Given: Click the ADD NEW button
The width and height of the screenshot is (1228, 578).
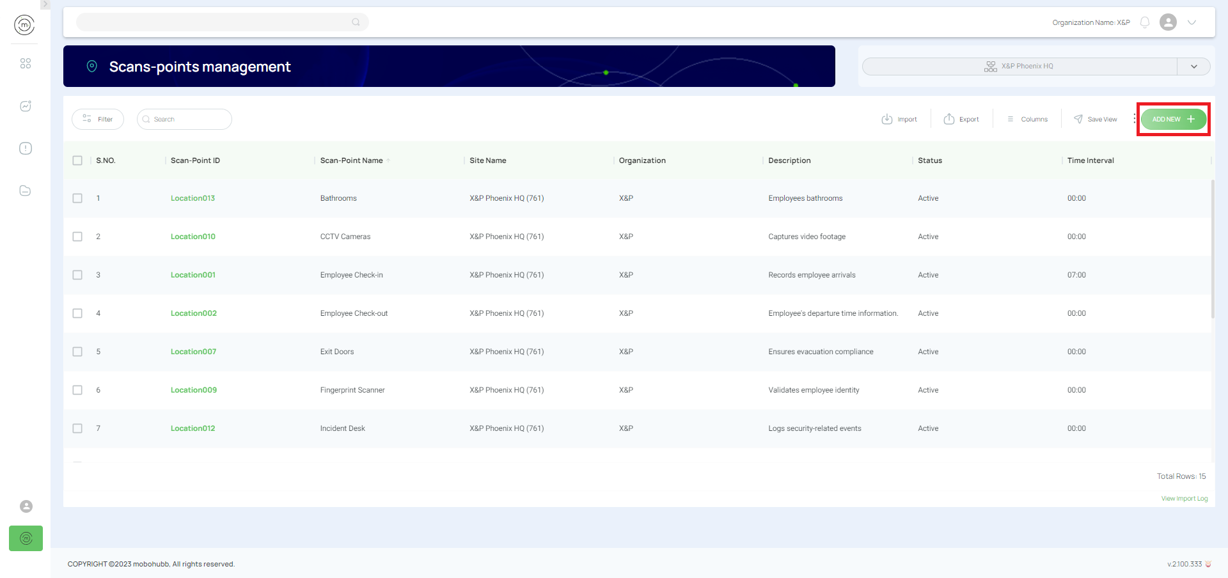Looking at the screenshot, I should click(1173, 119).
